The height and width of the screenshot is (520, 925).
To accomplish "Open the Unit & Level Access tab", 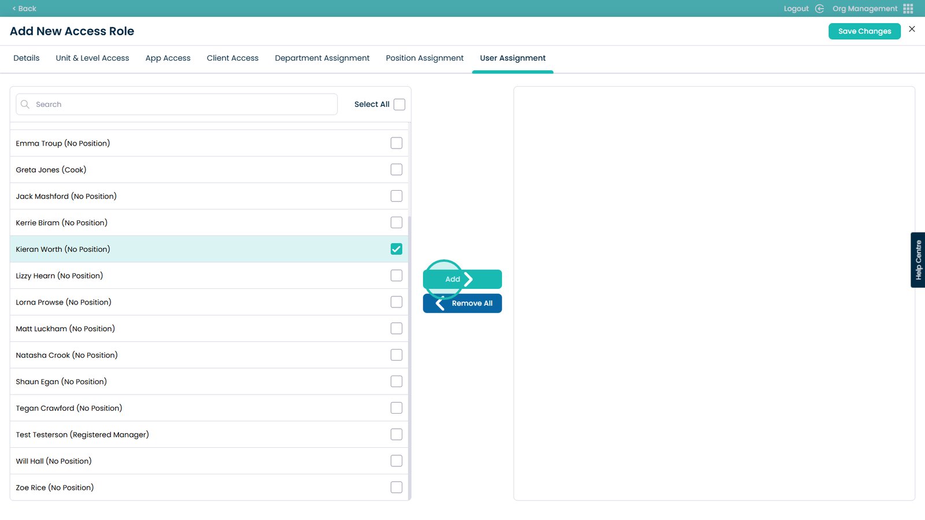I will pos(92,58).
